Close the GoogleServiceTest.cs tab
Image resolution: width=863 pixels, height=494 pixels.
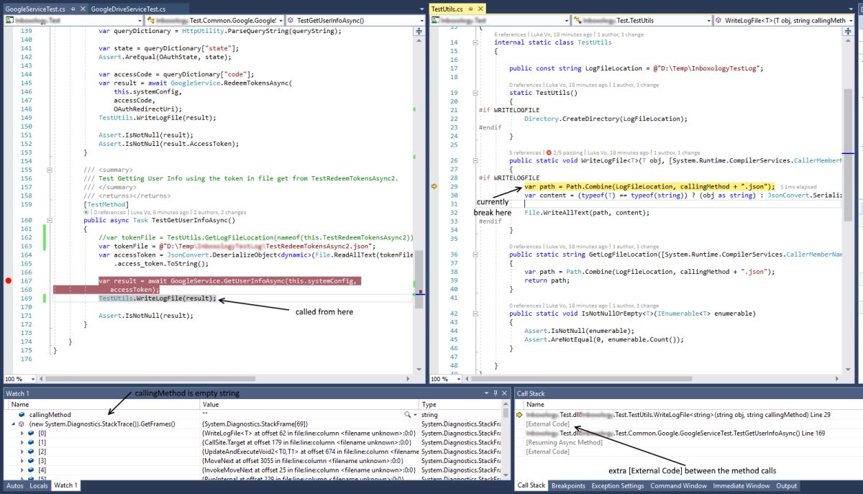pyautogui.click(x=82, y=9)
